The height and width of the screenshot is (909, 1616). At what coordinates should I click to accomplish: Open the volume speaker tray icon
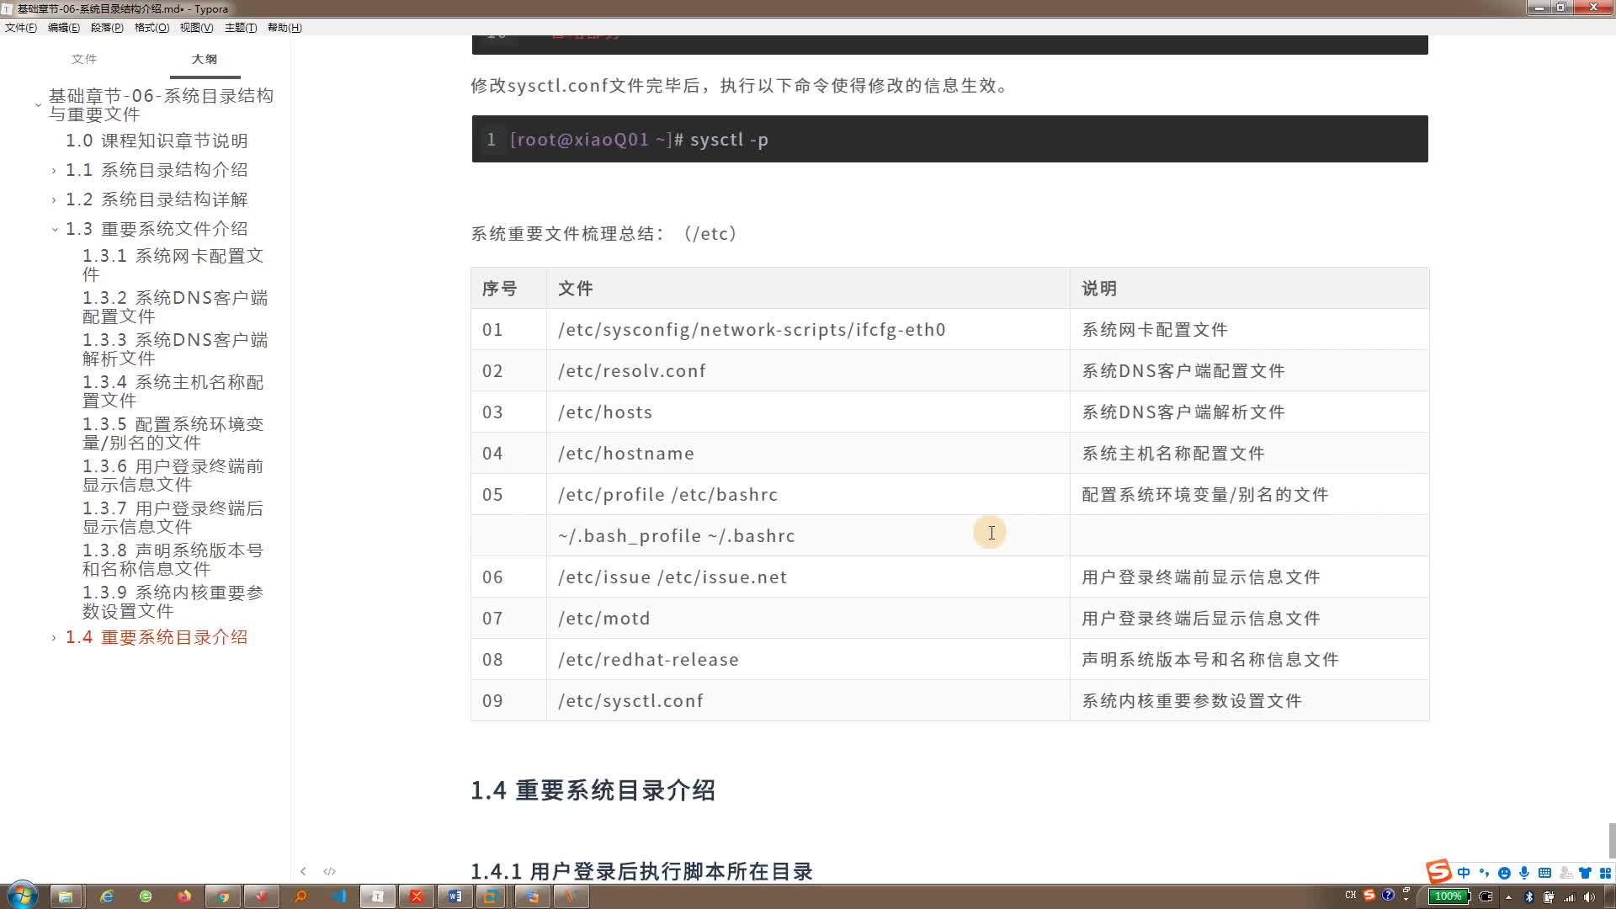click(x=1589, y=896)
